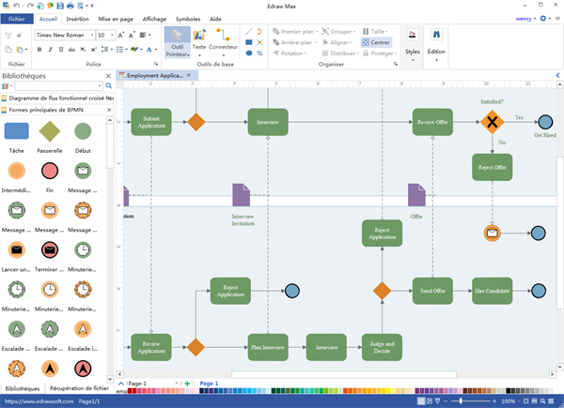Screen dimensions: 564x408
Task: Open the Fichier menu
Action: [x=17, y=19]
